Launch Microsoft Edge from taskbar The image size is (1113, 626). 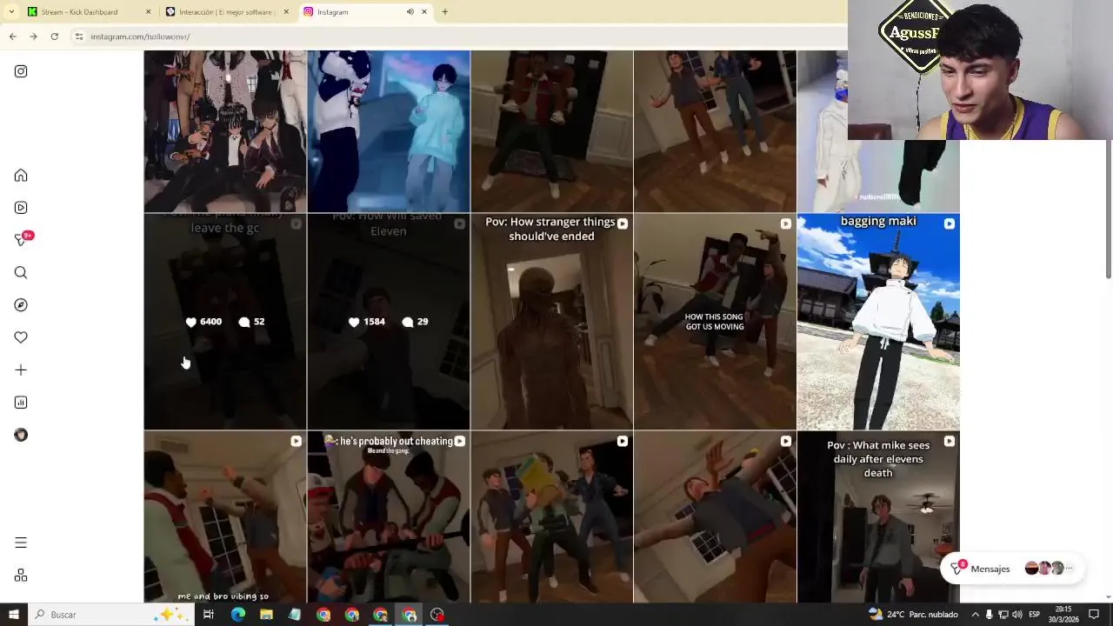coord(237,615)
